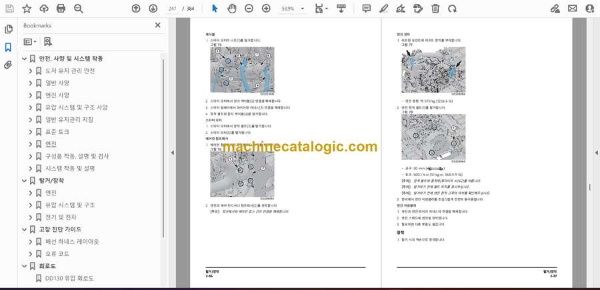Open the bookmark 엔진 사양
600x290 pixels.
57,95
